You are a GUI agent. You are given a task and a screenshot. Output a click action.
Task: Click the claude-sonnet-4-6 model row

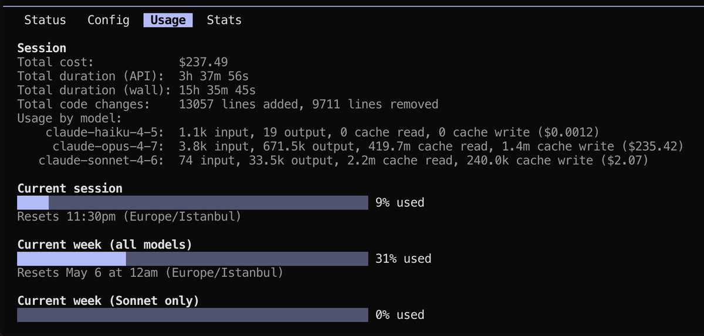(x=343, y=161)
